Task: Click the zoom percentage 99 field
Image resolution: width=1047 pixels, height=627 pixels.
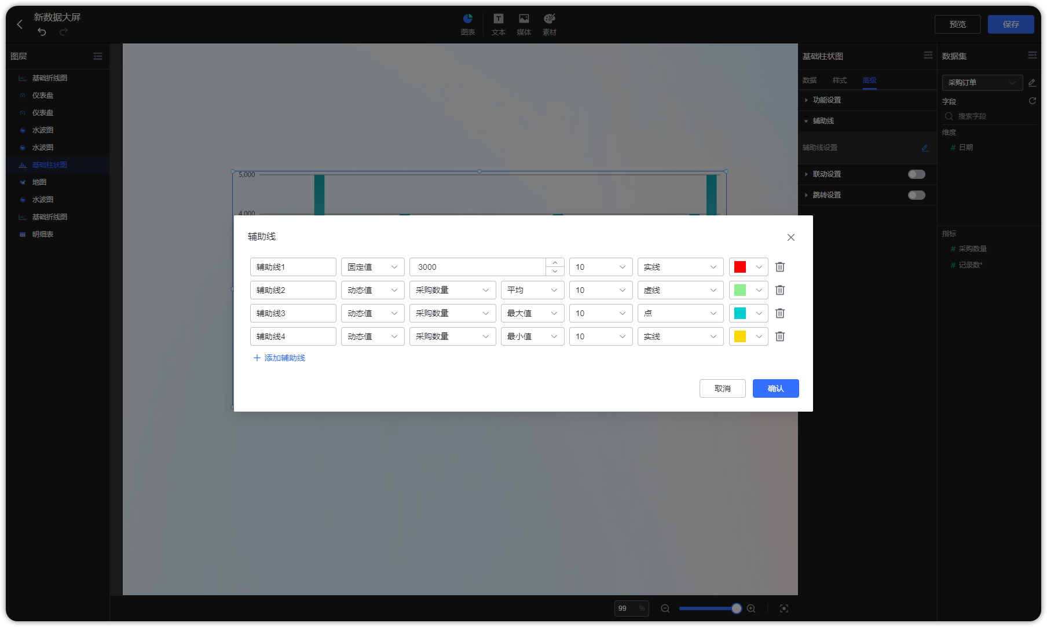Action: (632, 608)
